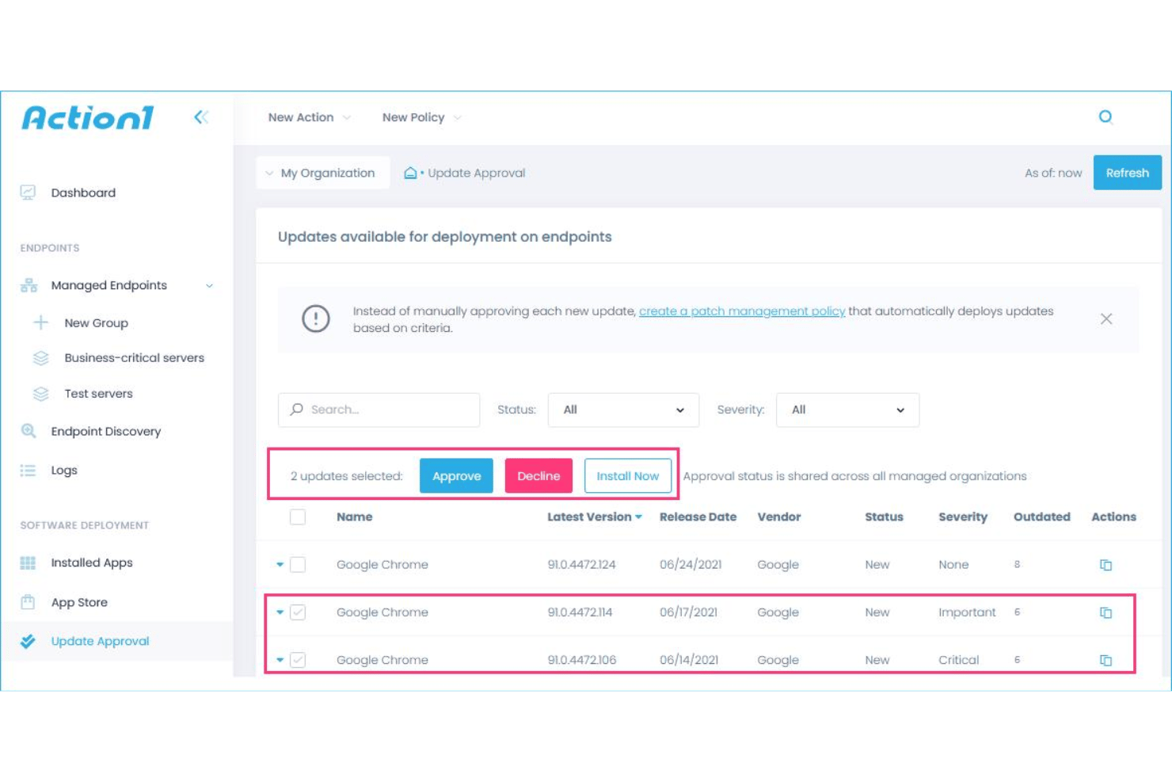Screen dimensions: 1172x782
Task: Click the Update Approval breadcrumb
Action: [x=477, y=173]
